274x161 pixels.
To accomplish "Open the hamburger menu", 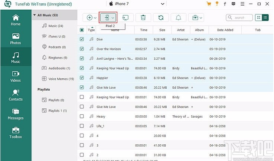I will 242,4.
